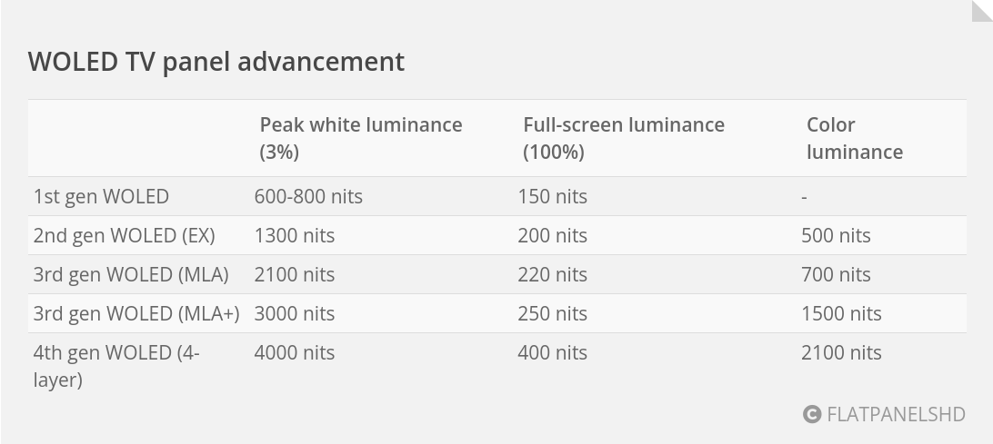Click the 4000 nits peak white cell
Screen dimensions: 993x444
[x=295, y=353]
